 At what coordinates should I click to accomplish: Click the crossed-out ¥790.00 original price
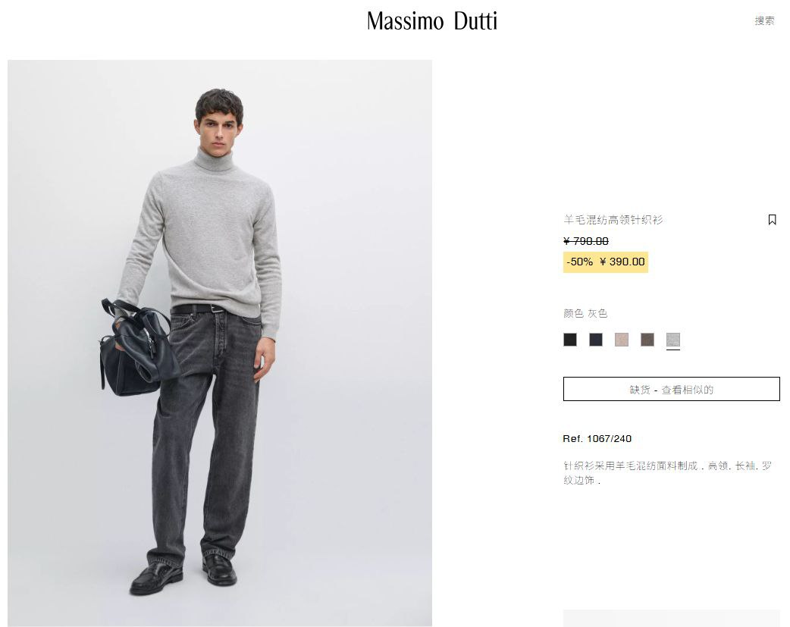coord(585,241)
